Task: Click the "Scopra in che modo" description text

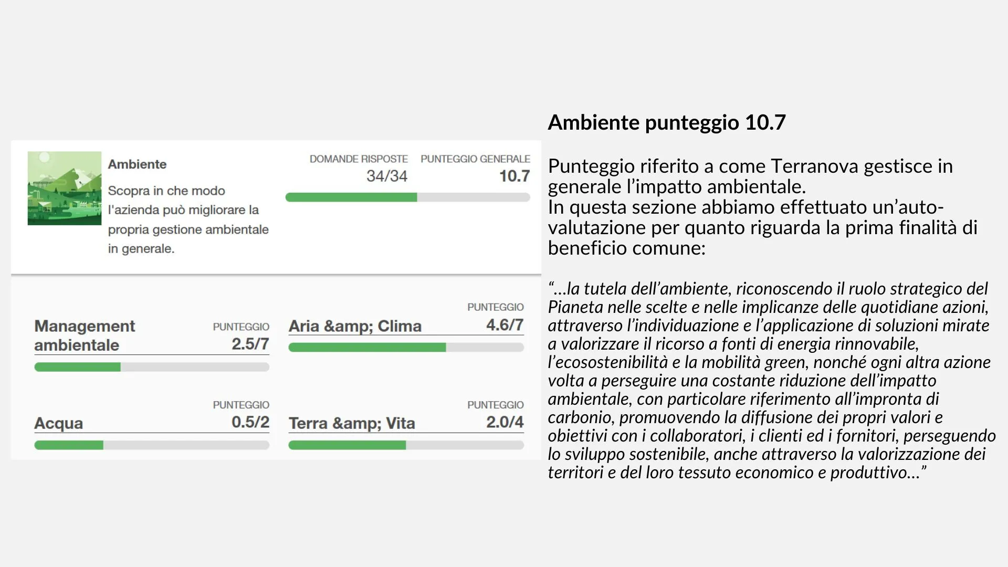Action: pyautogui.click(x=188, y=219)
